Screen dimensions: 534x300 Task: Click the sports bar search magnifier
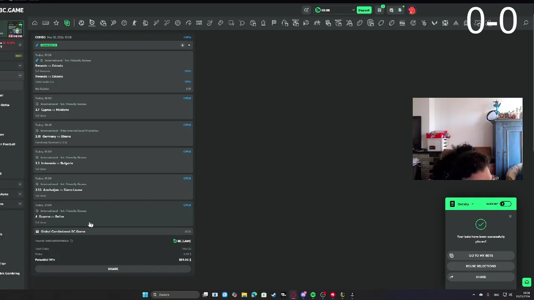(526, 23)
